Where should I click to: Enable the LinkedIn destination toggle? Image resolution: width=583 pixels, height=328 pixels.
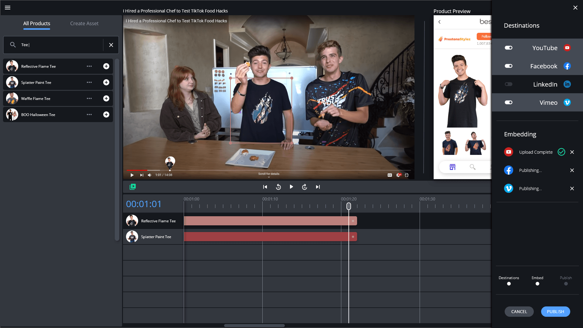pyautogui.click(x=509, y=84)
